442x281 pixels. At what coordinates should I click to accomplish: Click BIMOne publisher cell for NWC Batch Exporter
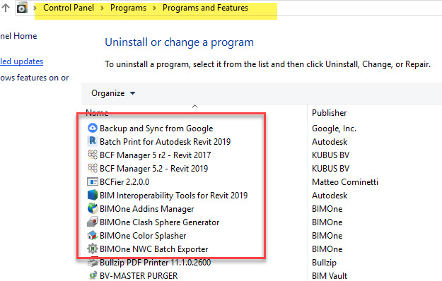(327, 249)
